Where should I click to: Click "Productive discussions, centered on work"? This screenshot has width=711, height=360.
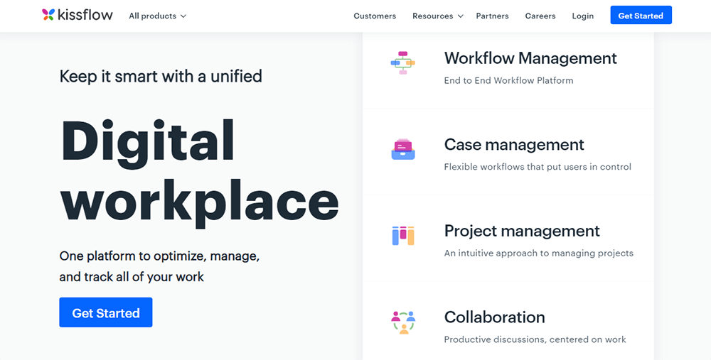(535, 339)
